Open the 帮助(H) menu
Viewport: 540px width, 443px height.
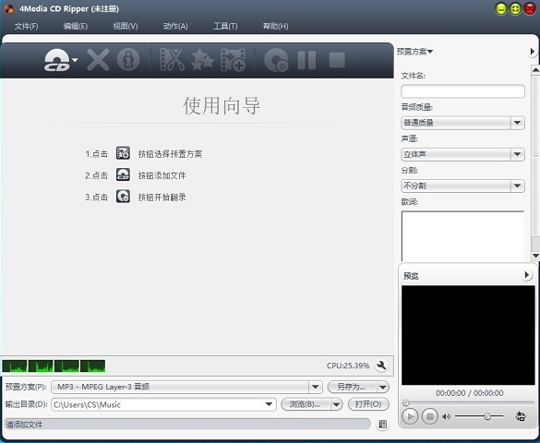(275, 26)
